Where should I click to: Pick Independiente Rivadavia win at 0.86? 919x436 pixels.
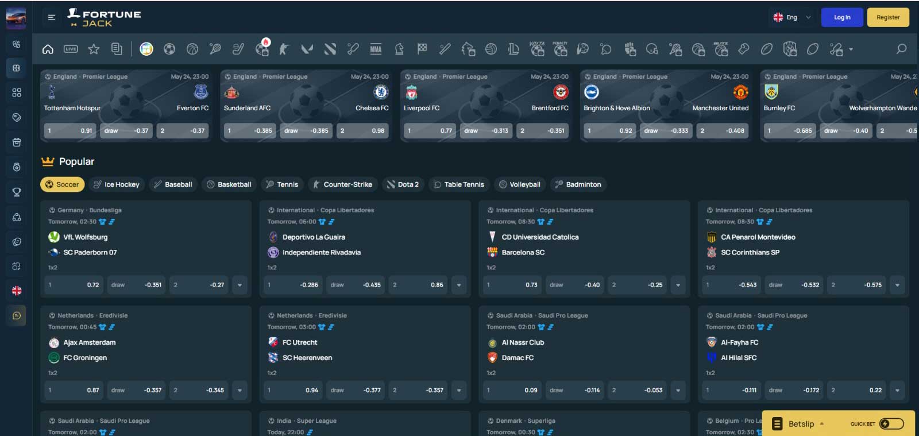(x=419, y=285)
